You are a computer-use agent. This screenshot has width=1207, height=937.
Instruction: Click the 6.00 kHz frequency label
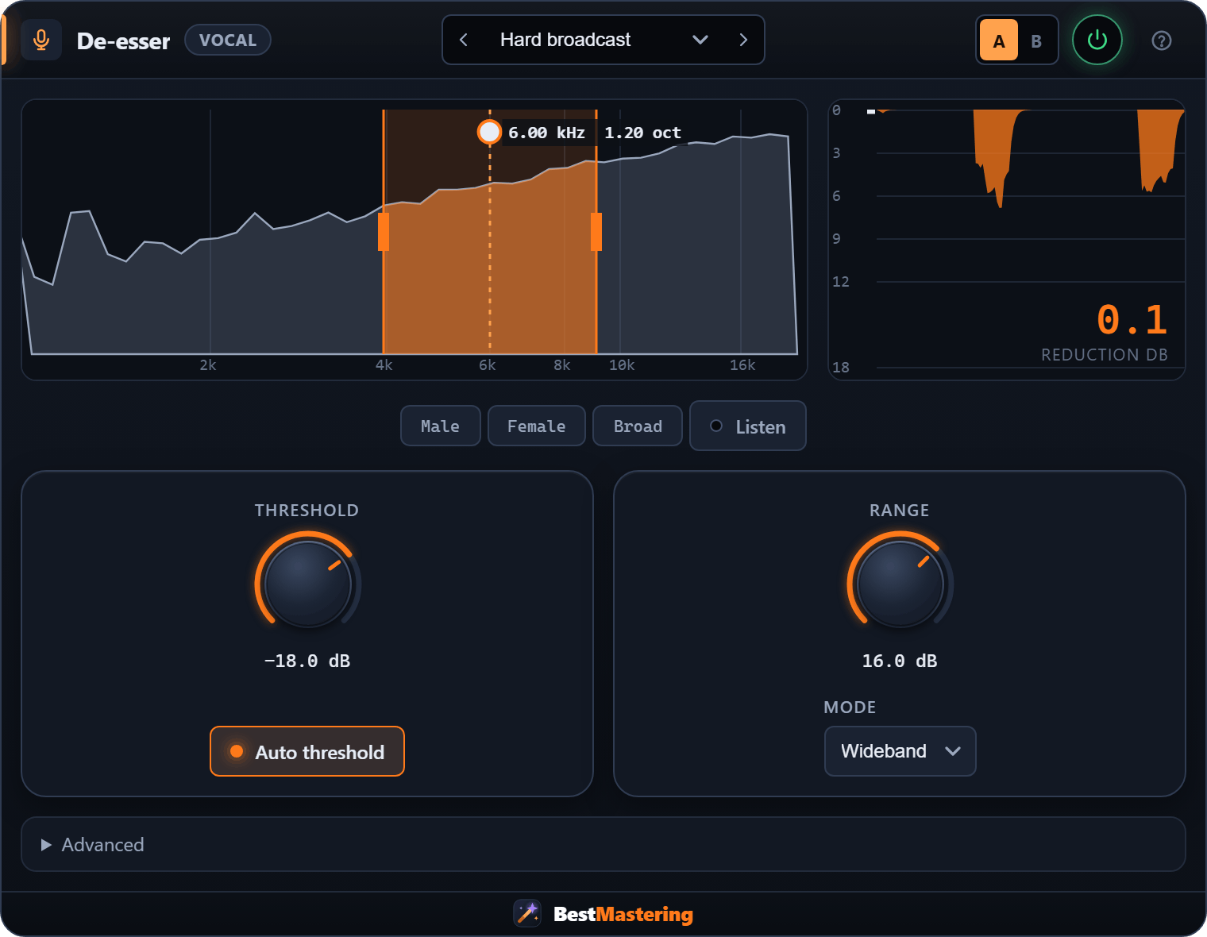[546, 133]
